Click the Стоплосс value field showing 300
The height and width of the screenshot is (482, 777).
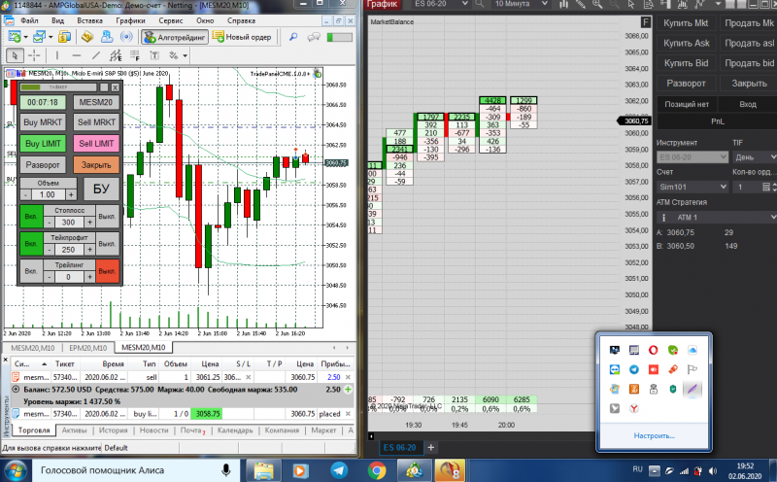click(x=69, y=223)
